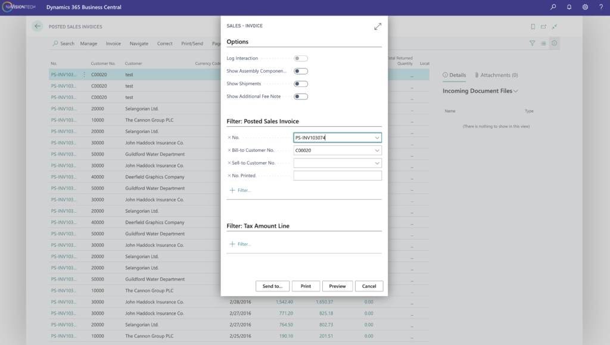Open notifications bell icon
Image resolution: width=610 pixels, height=345 pixels.
click(x=568, y=7)
